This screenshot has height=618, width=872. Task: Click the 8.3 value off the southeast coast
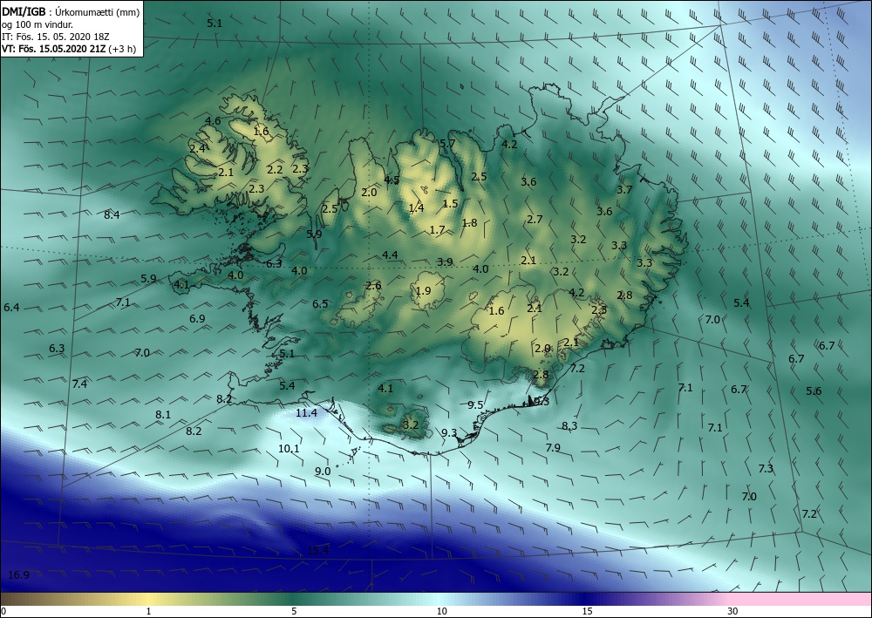click(x=569, y=425)
